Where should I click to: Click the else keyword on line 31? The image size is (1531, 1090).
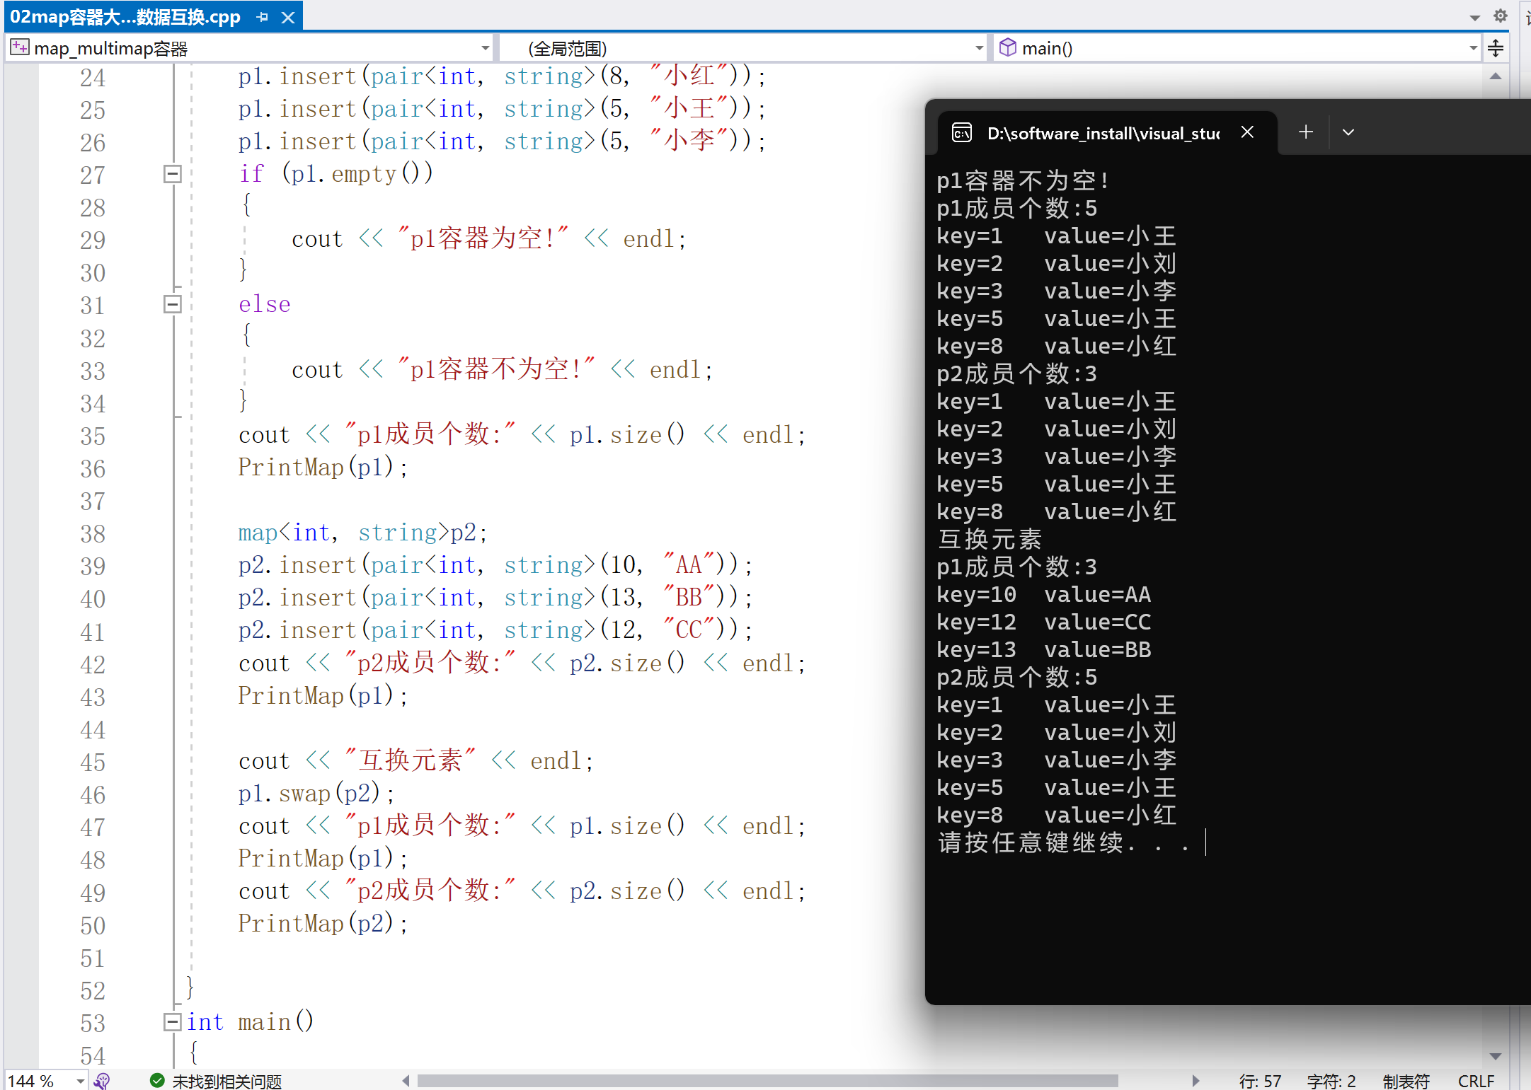[264, 304]
